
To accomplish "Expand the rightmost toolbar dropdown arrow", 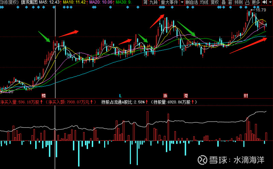I will [x=270, y=2].
